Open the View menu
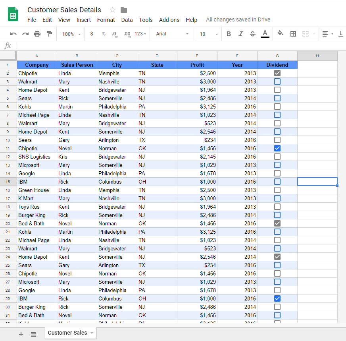Image resolution: width=346 pixels, height=341 pixels. click(64, 20)
